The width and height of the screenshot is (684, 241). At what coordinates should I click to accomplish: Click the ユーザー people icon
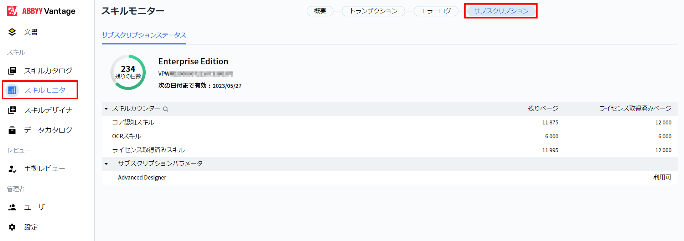[12, 207]
